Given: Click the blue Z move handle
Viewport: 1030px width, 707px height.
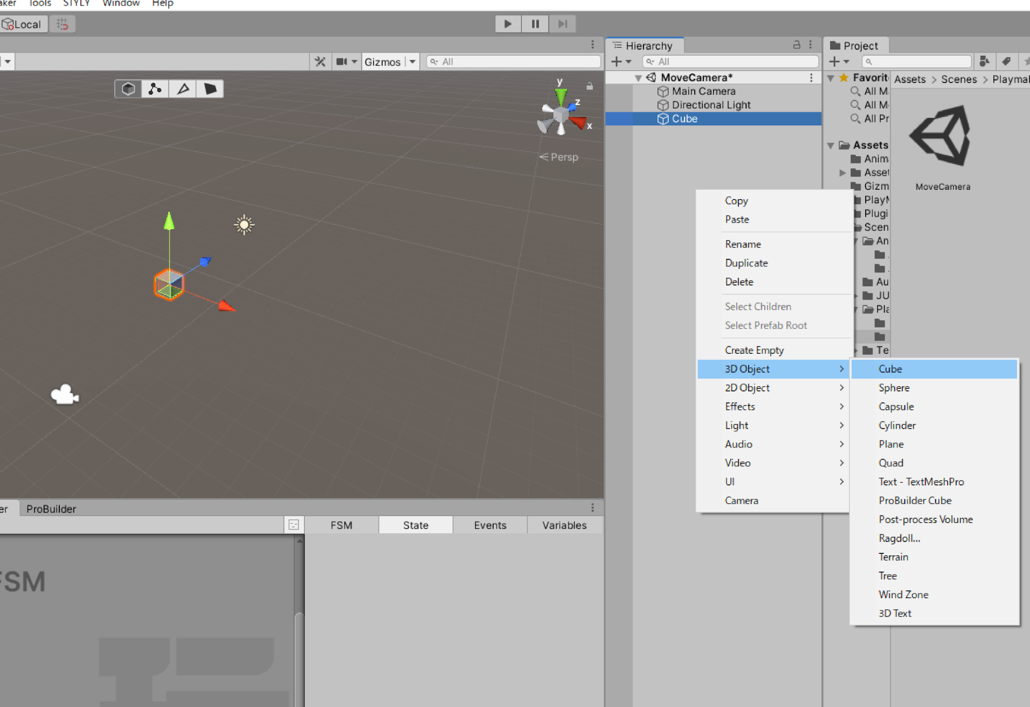Looking at the screenshot, I should tap(205, 261).
